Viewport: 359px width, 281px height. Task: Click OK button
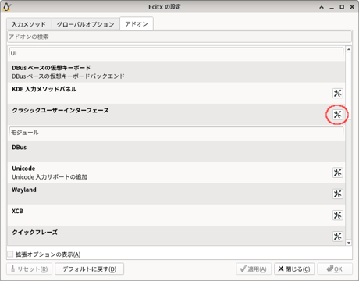(x=335, y=269)
